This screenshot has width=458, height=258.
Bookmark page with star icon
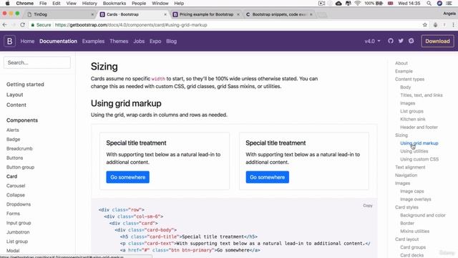[424, 25]
